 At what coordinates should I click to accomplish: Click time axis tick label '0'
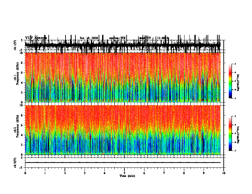(25, 173)
